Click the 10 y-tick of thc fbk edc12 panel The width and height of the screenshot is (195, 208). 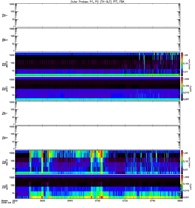tap(13, 169)
